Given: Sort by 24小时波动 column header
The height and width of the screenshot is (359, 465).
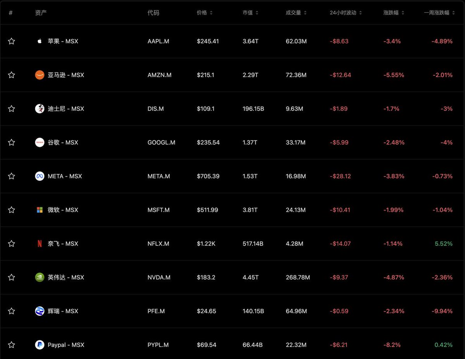Looking at the screenshot, I should [x=346, y=13].
